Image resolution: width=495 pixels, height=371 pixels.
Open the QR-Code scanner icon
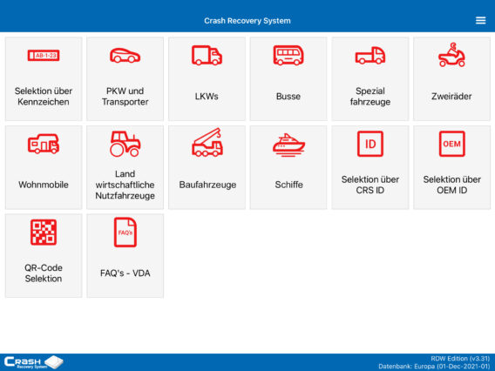[44, 233]
